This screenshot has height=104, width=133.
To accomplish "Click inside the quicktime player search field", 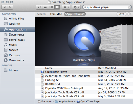I will click(x=107, y=7).
